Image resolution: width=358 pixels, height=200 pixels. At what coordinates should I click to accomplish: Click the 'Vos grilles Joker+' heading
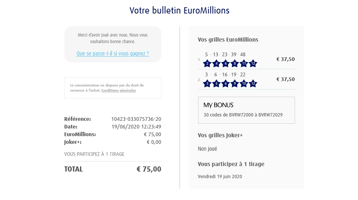220,135
